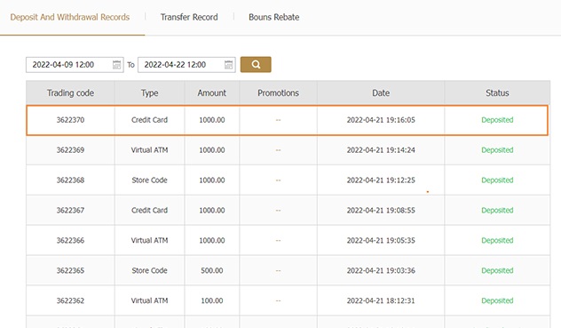Select Deposit And Withdrawal Records tab
This screenshot has height=328, width=561.
pyautogui.click(x=70, y=17)
